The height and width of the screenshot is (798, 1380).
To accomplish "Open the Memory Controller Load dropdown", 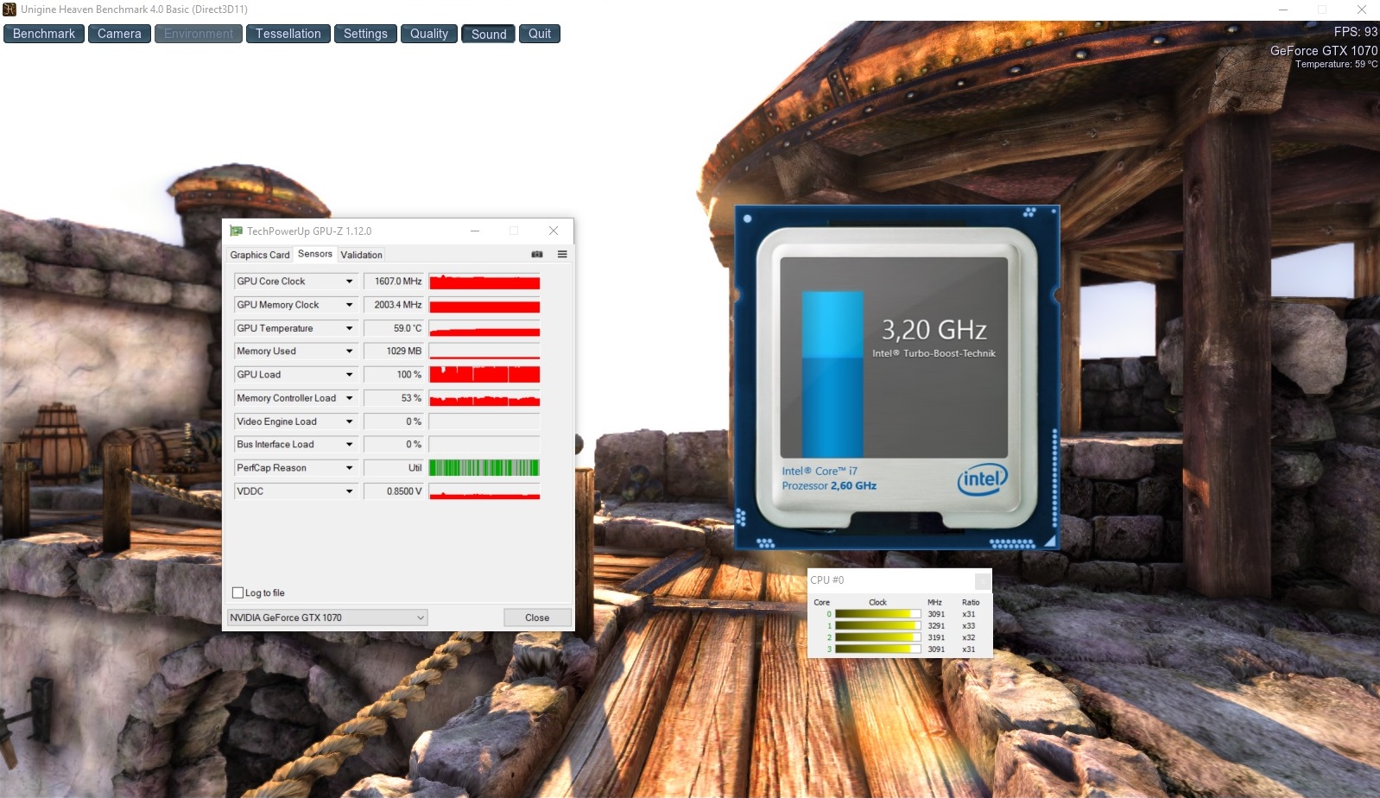I will click(x=349, y=398).
